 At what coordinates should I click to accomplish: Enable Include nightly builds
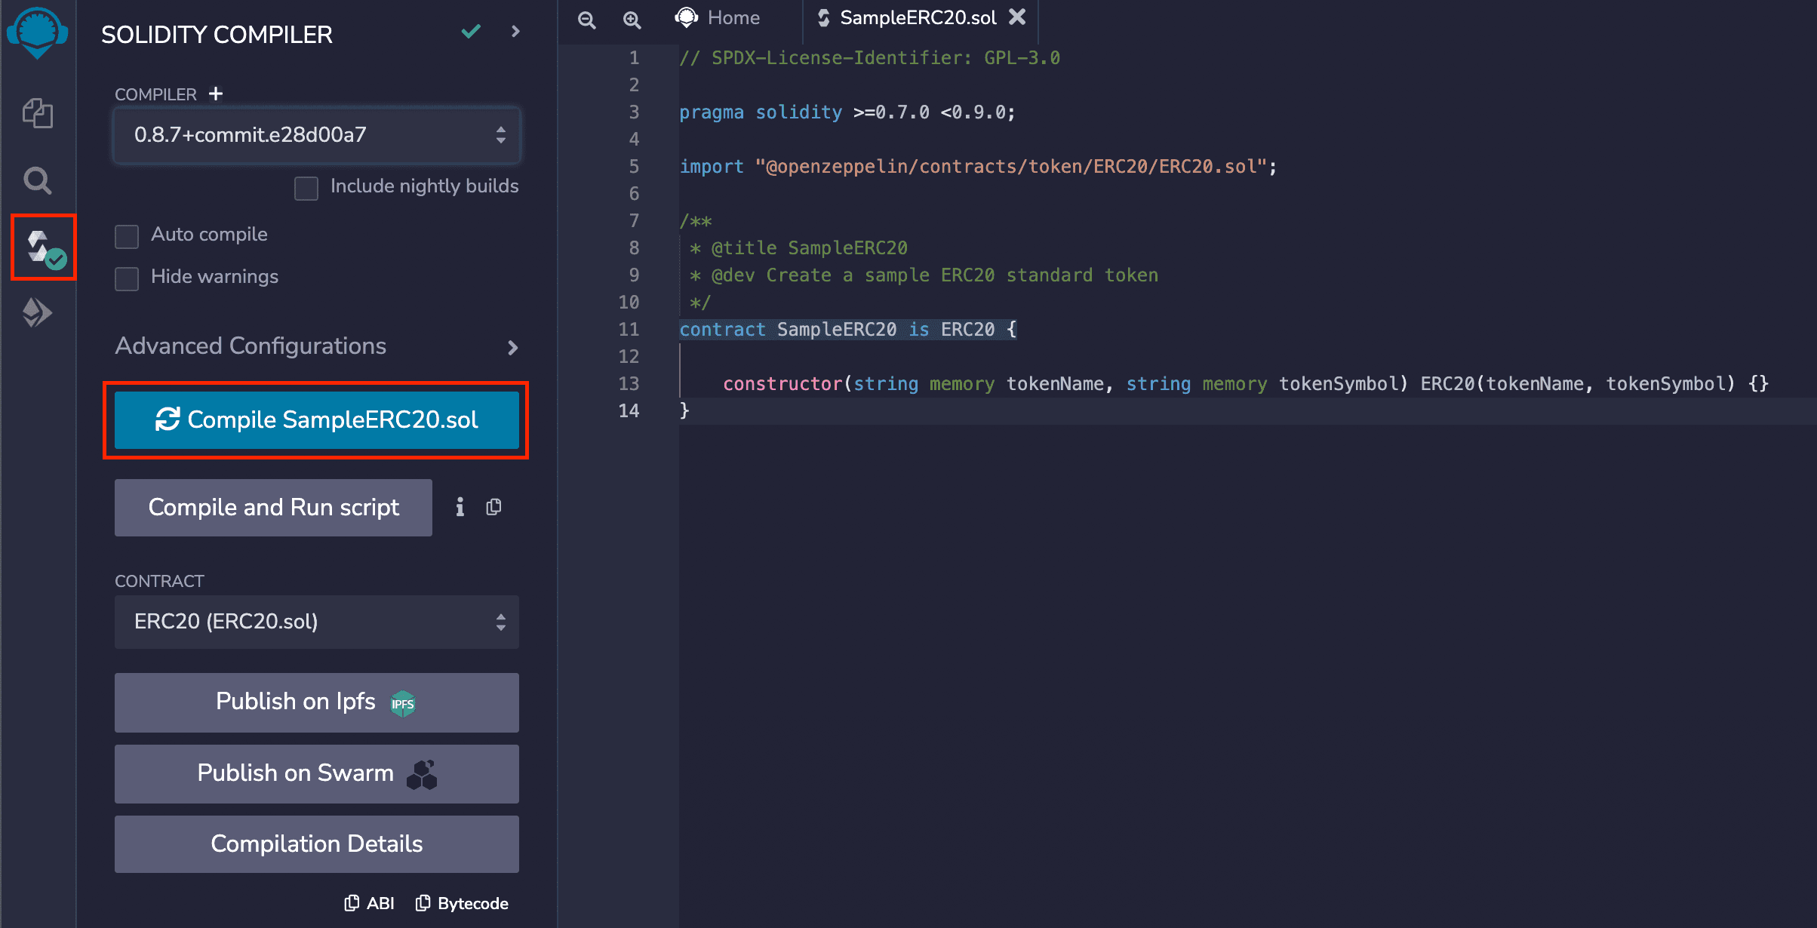[306, 188]
